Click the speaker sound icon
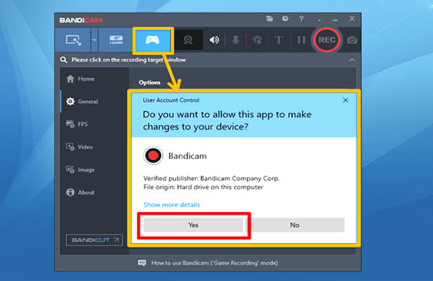Screen dimensions: 433x281 click(x=214, y=40)
